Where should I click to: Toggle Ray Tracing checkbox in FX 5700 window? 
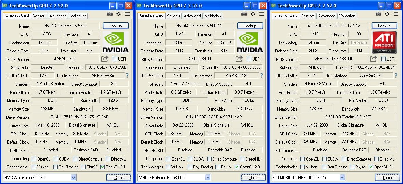pos(55,167)
